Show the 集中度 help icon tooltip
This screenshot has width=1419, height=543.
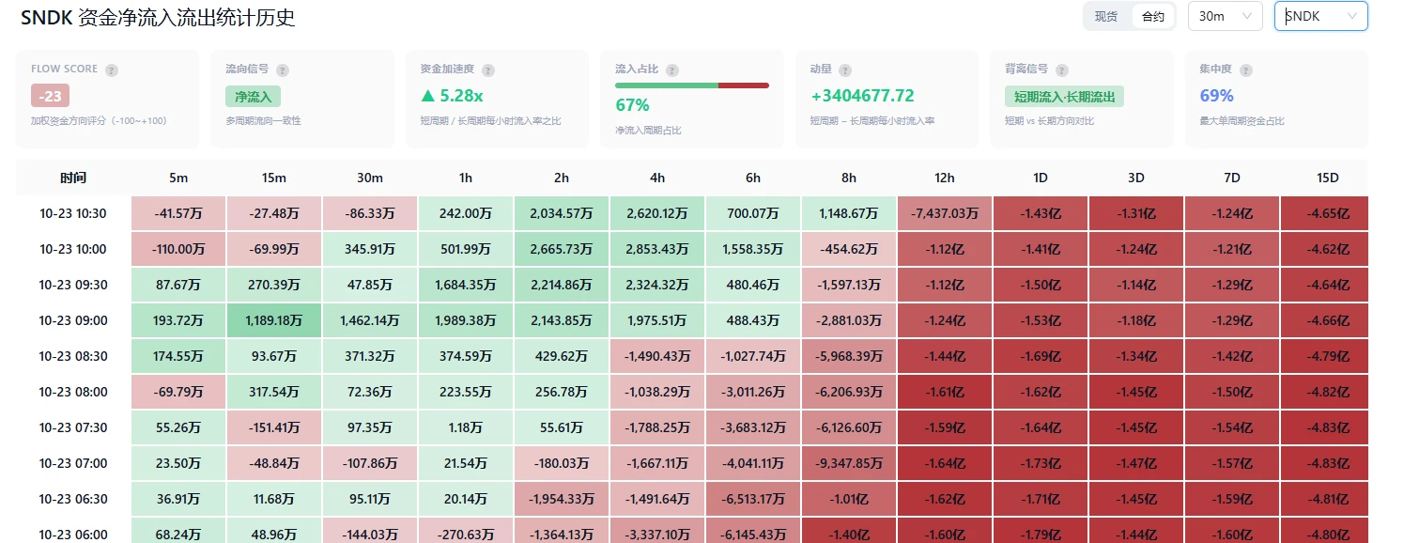1245,70
